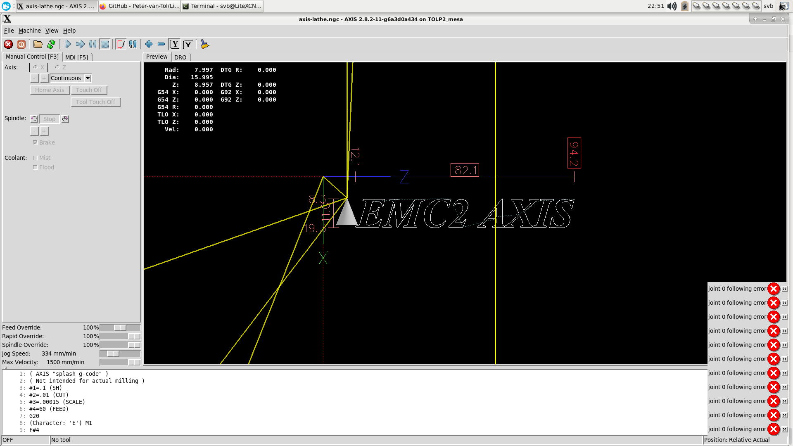Open the applications menu bird icon
This screenshot has height=446, width=793.
[6, 6]
